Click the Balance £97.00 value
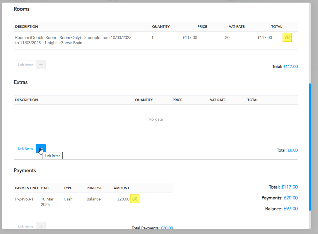The width and height of the screenshot is (318, 234). (291, 209)
